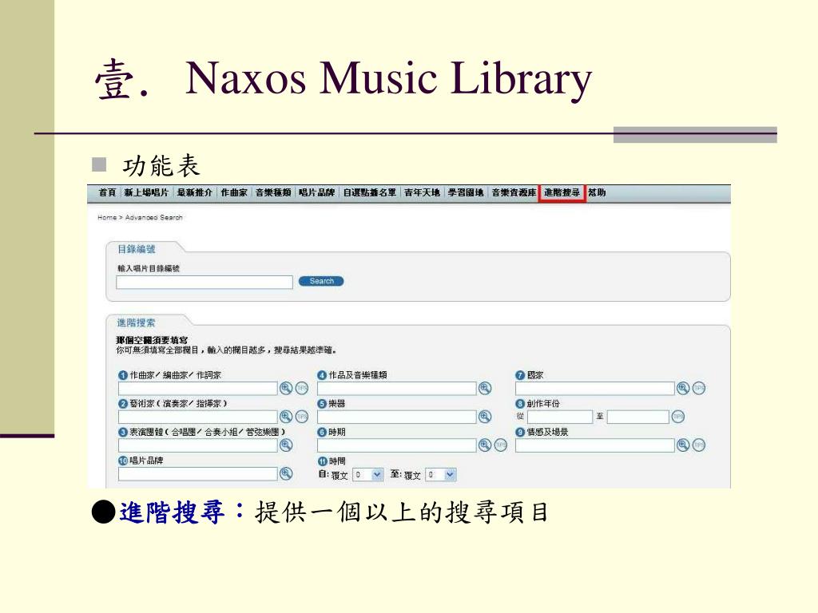Open the 最新推介 menu item
818x613 pixels.
195,193
